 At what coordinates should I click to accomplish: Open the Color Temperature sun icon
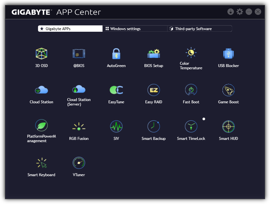(191, 52)
